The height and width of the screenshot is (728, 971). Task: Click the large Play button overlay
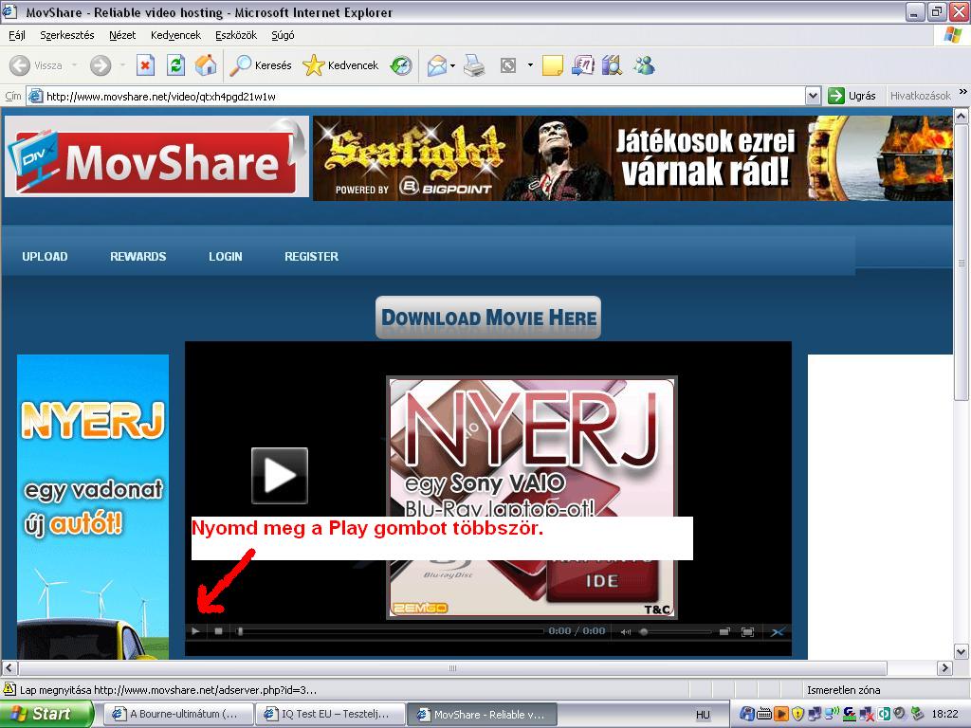pyautogui.click(x=280, y=476)
